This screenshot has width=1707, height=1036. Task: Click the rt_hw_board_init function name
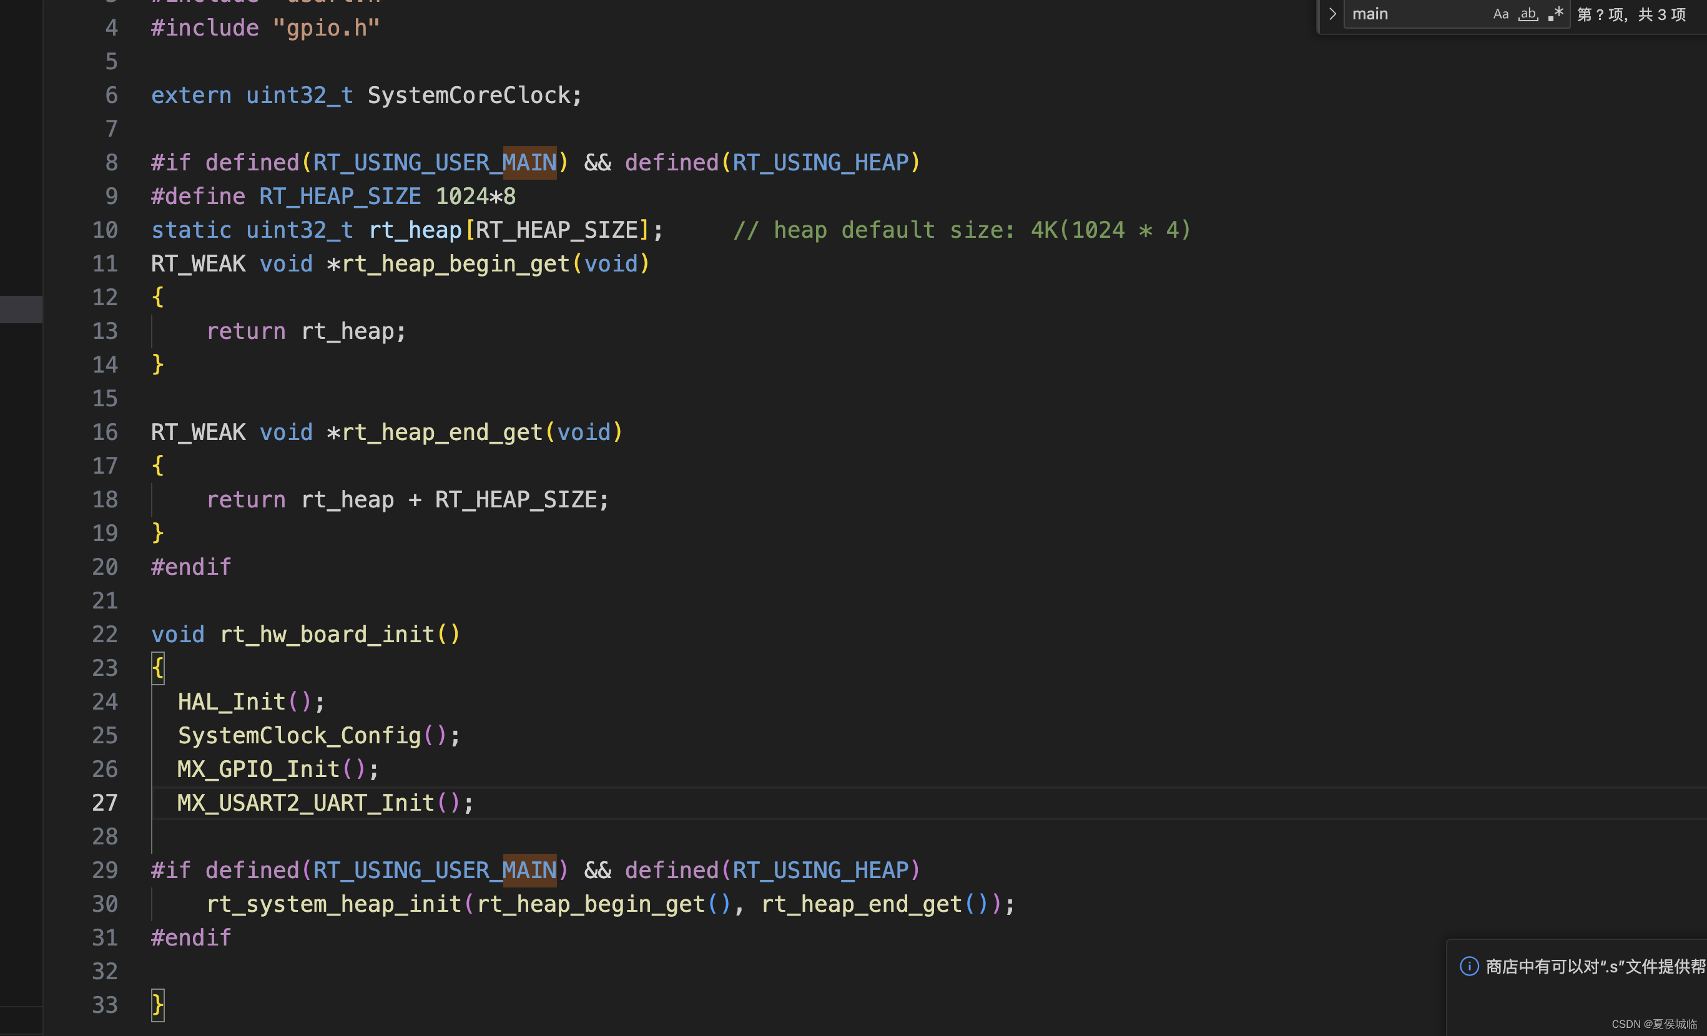coord(327,634)
